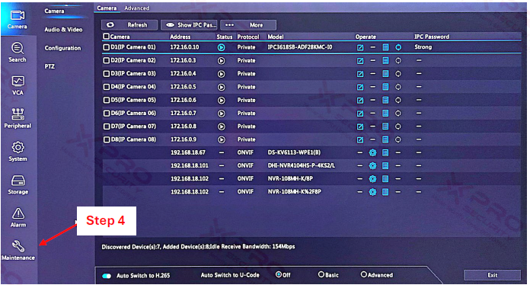Image resolution: width=530 pixels, height=285 pixels.
Task: Edit D8 camera settings
Action: coord(360,140)
